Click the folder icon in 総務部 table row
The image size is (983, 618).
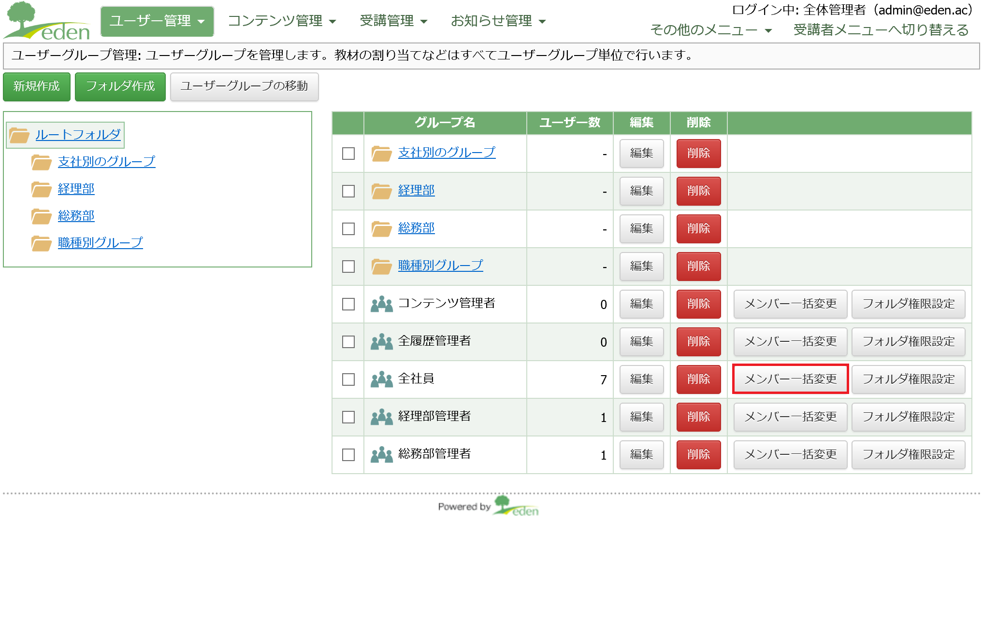coord(381,229)
